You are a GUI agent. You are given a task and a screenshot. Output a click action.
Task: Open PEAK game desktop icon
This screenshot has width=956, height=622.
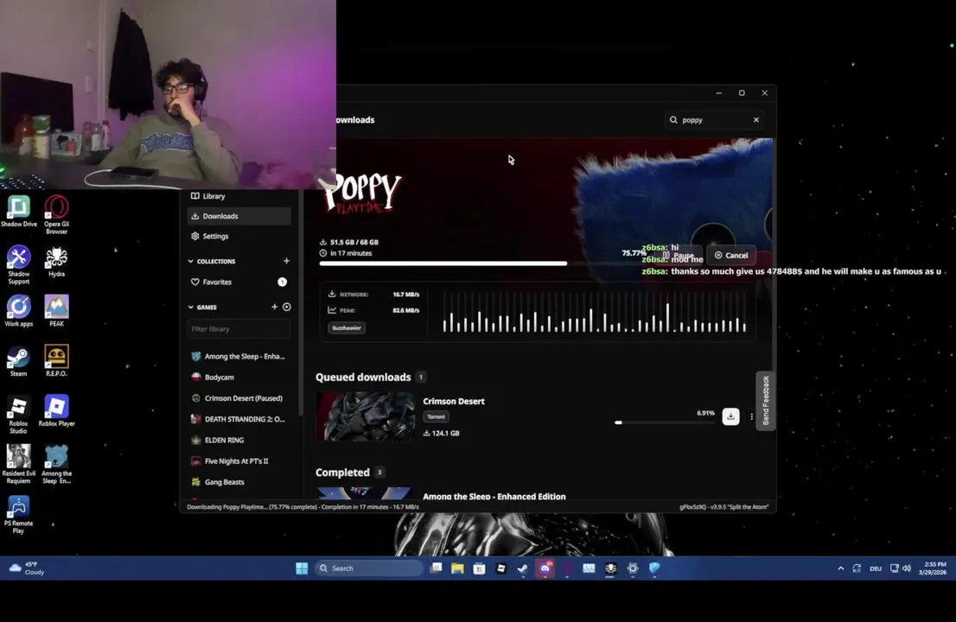coord(56,311)
